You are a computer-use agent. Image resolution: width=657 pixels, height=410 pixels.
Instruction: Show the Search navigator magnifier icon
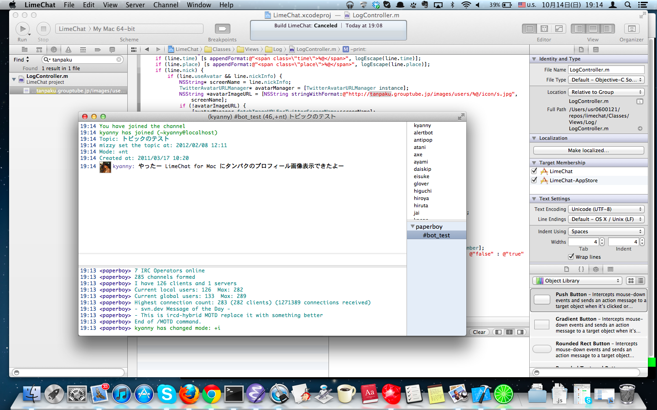54,49
